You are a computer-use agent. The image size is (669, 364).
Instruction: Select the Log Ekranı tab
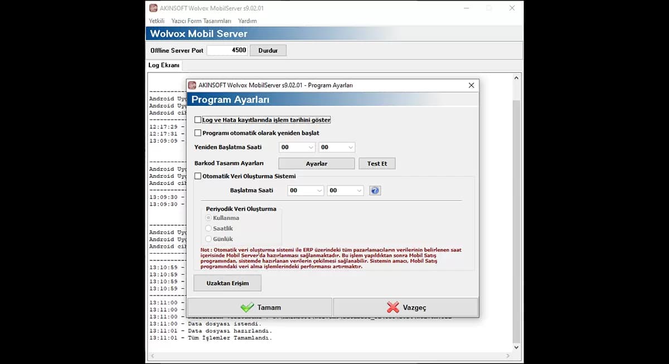click(164, 65)
